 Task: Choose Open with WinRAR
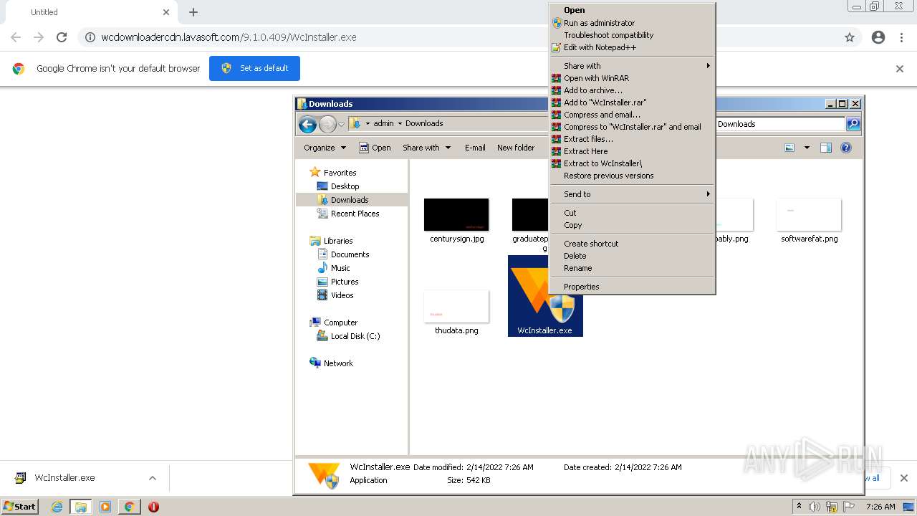(x=632, y=78)
